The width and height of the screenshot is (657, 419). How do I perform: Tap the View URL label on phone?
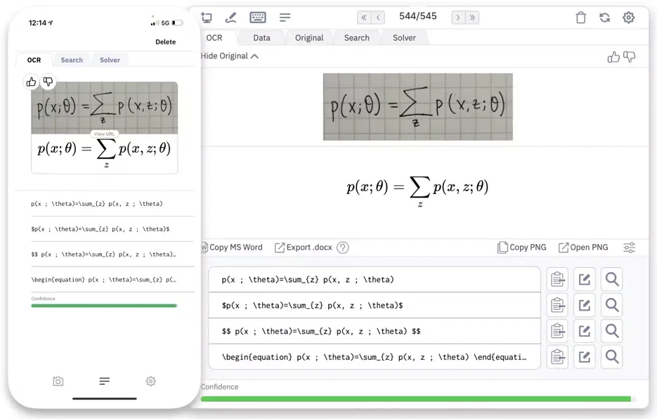pyautogui.click(x=104, y=134)
